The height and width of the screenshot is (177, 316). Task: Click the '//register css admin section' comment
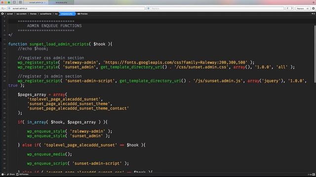click(51, 58)
